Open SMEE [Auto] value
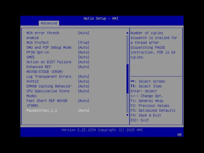The width and height of the screenshot is (204, 153). click(x=84, y=57)
